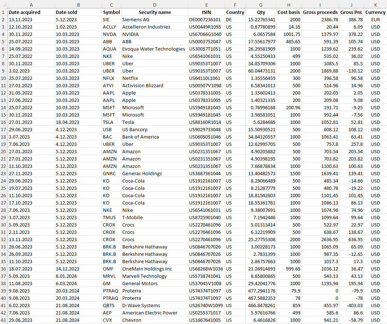Select the 'NVDA' symbol cell

[x=112, y=34]
